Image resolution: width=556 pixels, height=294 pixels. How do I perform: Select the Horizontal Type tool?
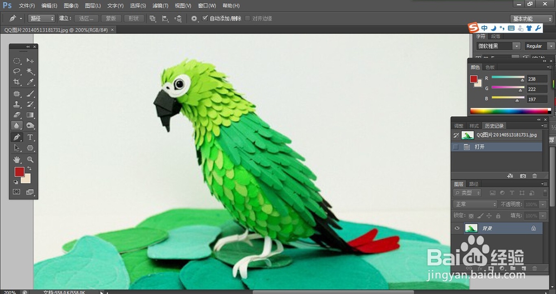pyautogui.click(x=30, y=137)
